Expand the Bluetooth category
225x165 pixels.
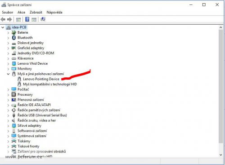(8, 38)
